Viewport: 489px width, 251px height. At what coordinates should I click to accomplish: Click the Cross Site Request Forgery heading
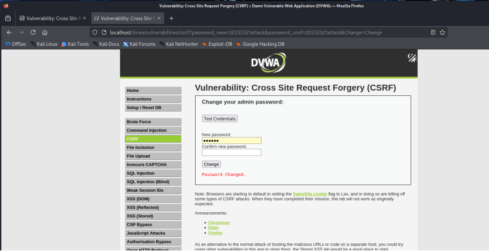click(x=295, y=88)
